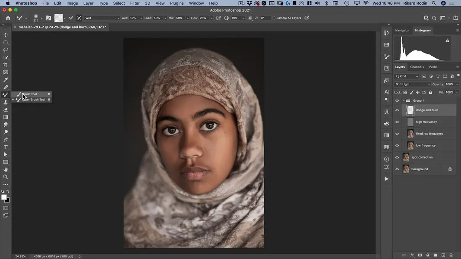Choose Mixer Brush Tool from flyout
This screenshot has width=461, height=259.
(32, 100)
